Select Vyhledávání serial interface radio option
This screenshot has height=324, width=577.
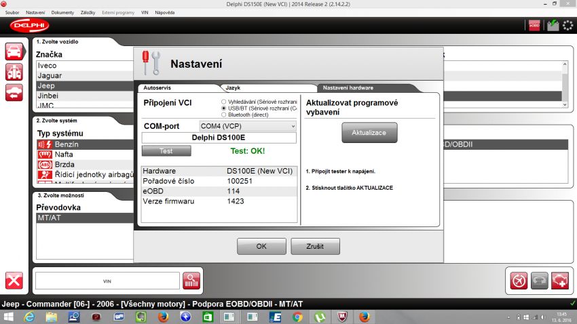[223, 102]
